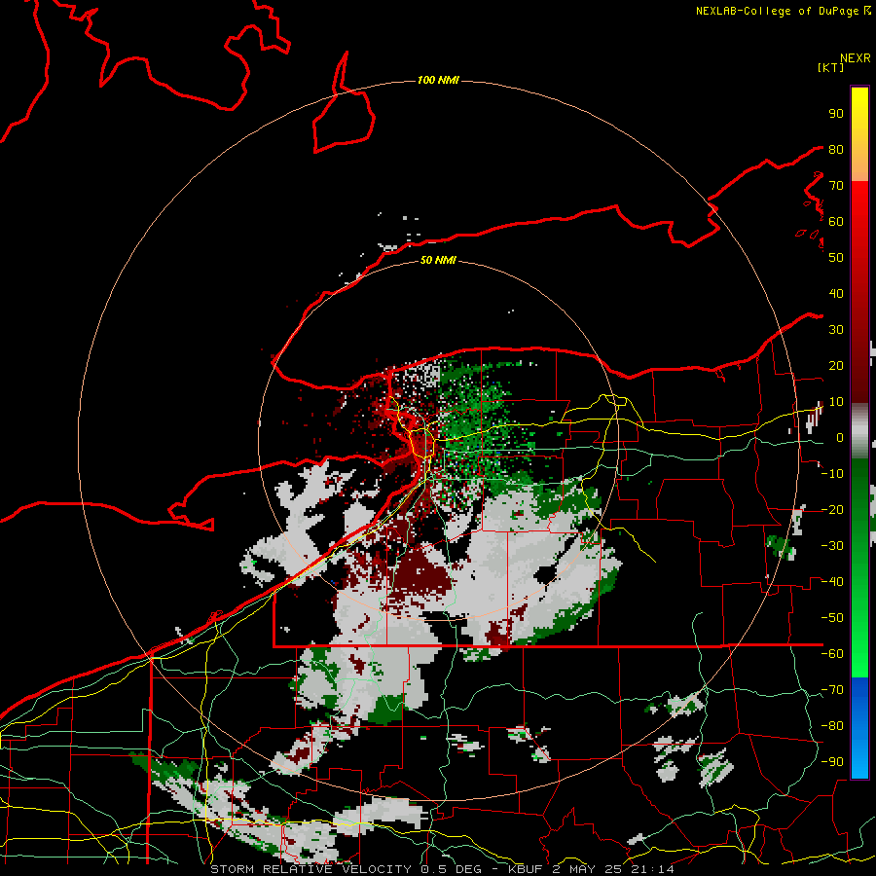Click the 50 NMI range ring label
Screen dimensions: 876x876
pos(438,260)
